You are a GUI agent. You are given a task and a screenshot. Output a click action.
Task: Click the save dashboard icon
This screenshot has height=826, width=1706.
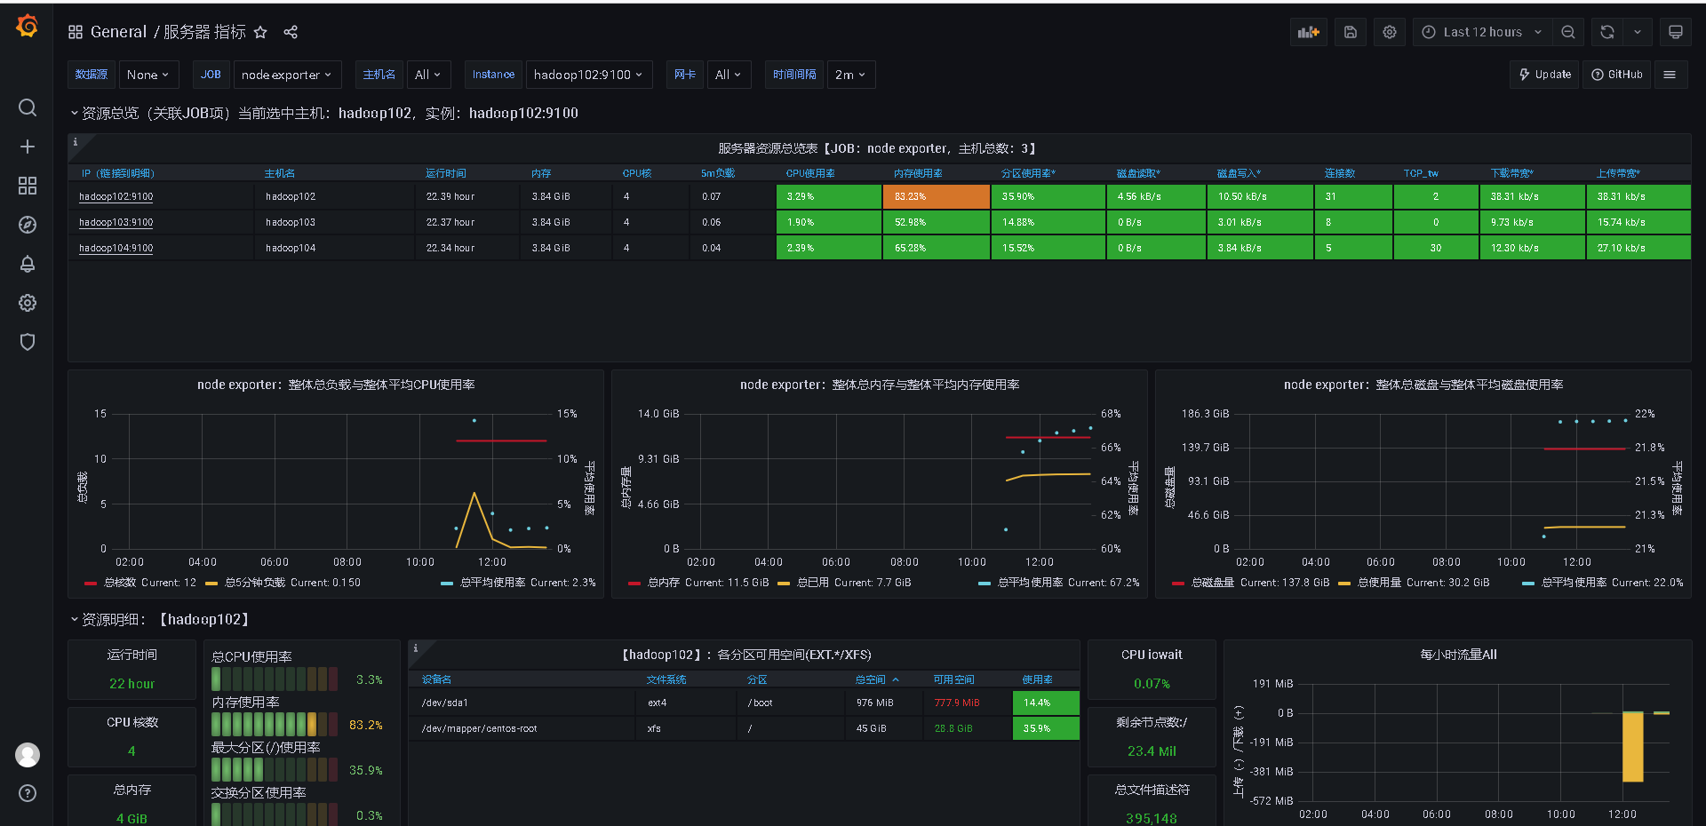[x=1350, y=32]
